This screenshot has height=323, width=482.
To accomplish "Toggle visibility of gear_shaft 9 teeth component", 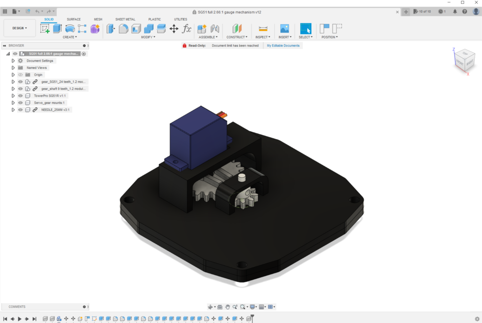I will [x=20, y=89].
